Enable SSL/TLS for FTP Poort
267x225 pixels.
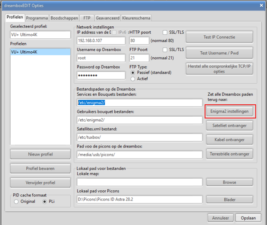pos(166,49)
